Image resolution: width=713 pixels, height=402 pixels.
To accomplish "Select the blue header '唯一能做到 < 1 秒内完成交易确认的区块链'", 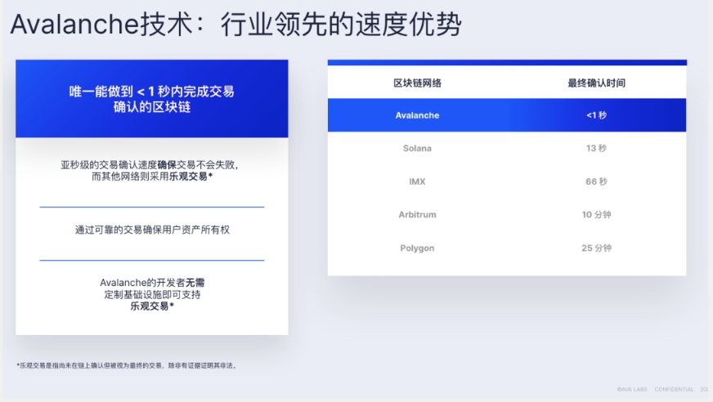I will (x=152, y=99).
